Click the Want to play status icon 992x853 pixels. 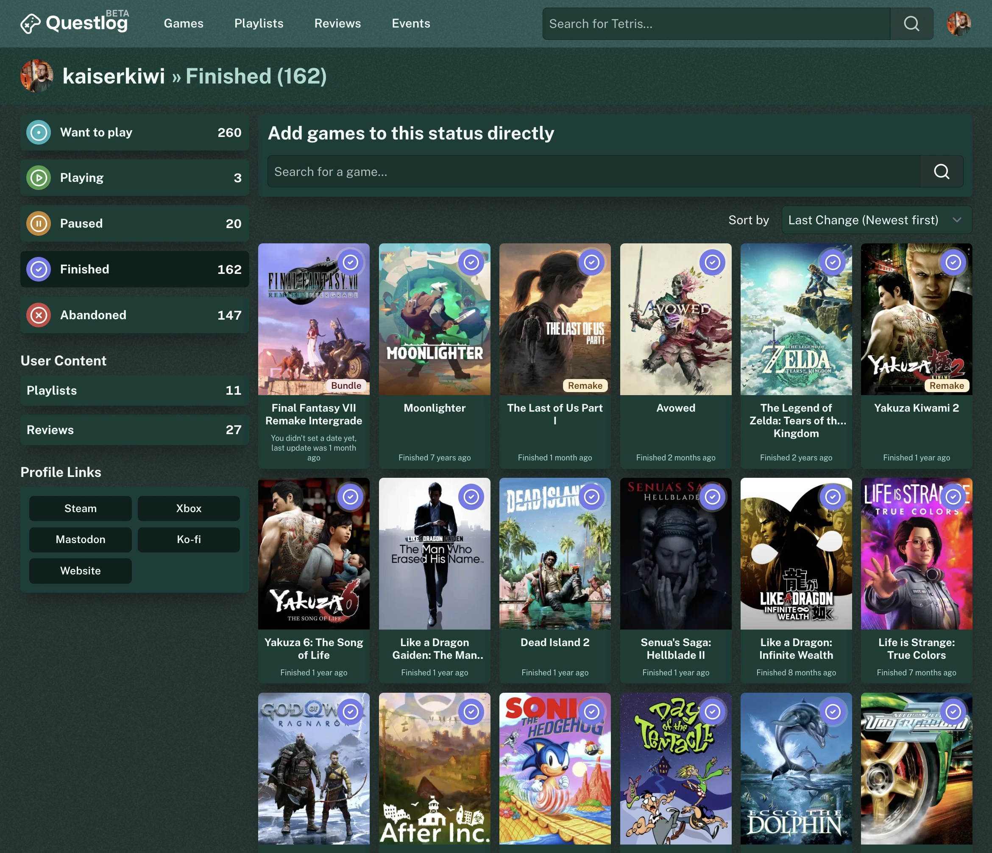pyautogui.click(x=39, y=133)
